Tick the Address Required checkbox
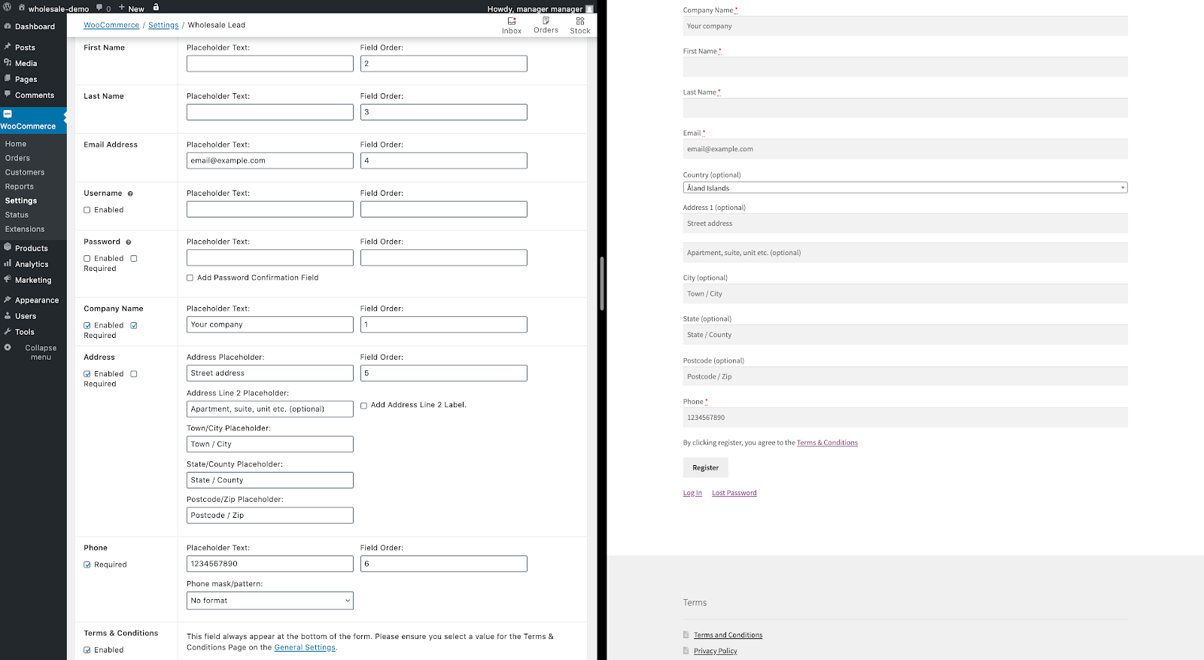Screen dimensions: 1204x660 tap(134, 373)
